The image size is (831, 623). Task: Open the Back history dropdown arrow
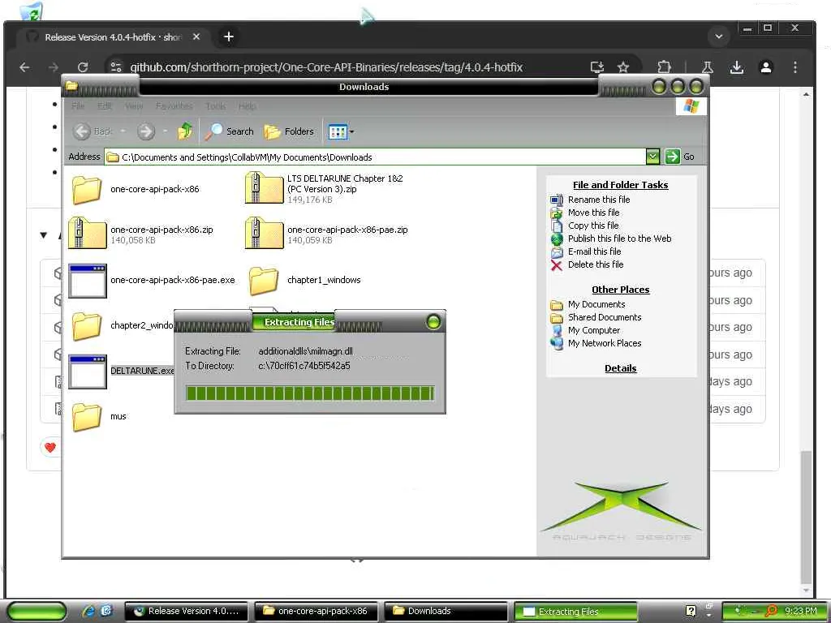[123, 131]
